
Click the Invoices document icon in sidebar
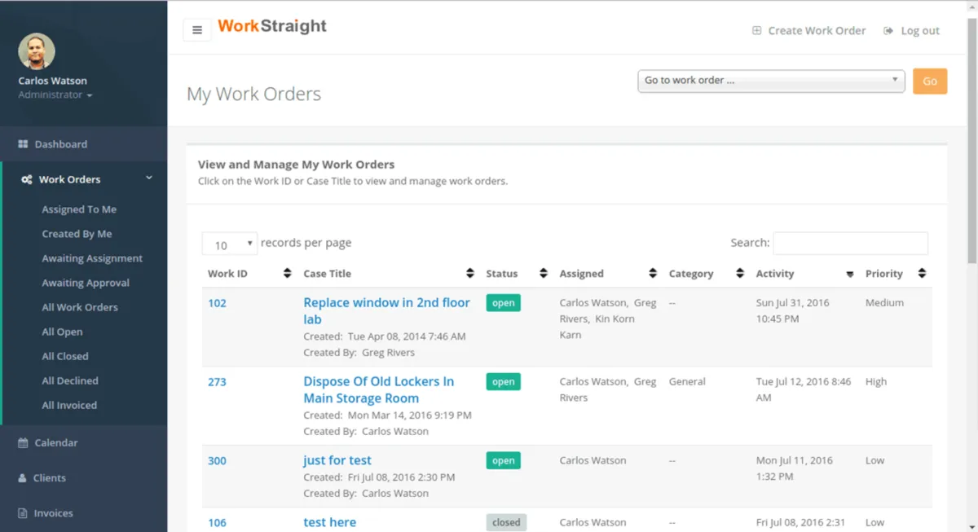click(23, 513)
